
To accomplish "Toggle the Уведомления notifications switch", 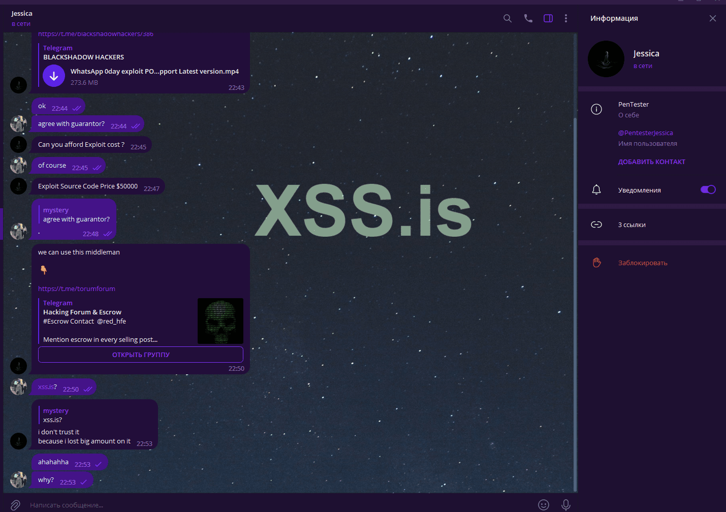I will [708, 189].
